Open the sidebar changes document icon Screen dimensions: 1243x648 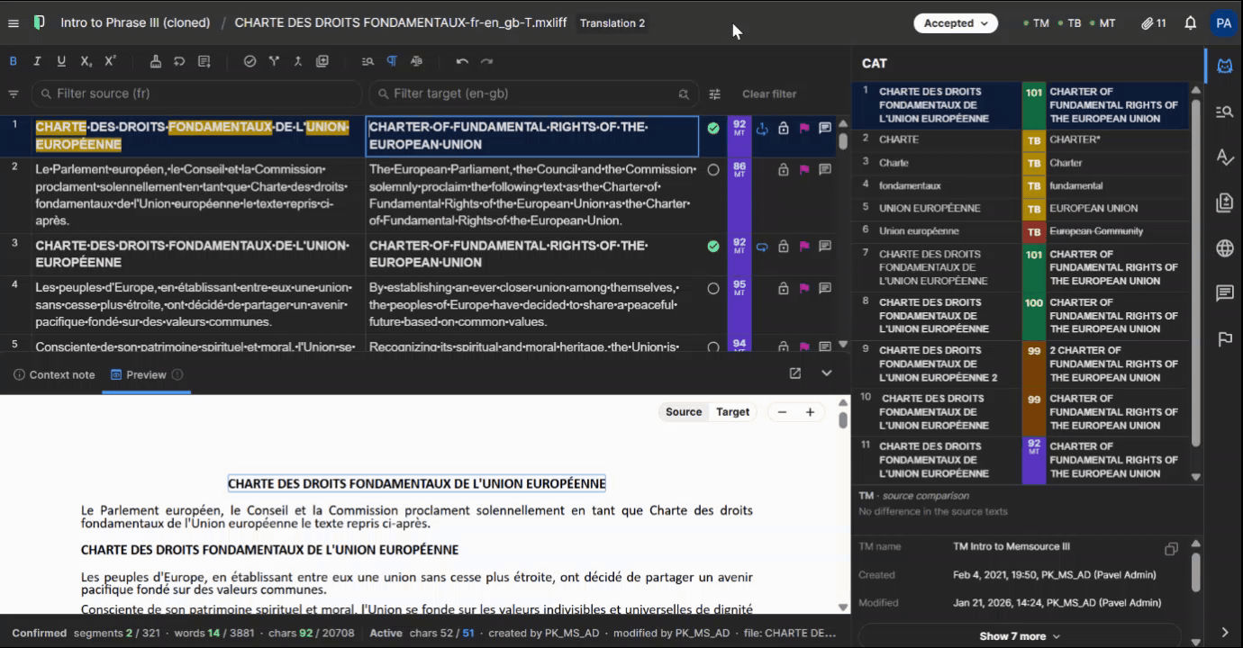(x=1224, y=202)
